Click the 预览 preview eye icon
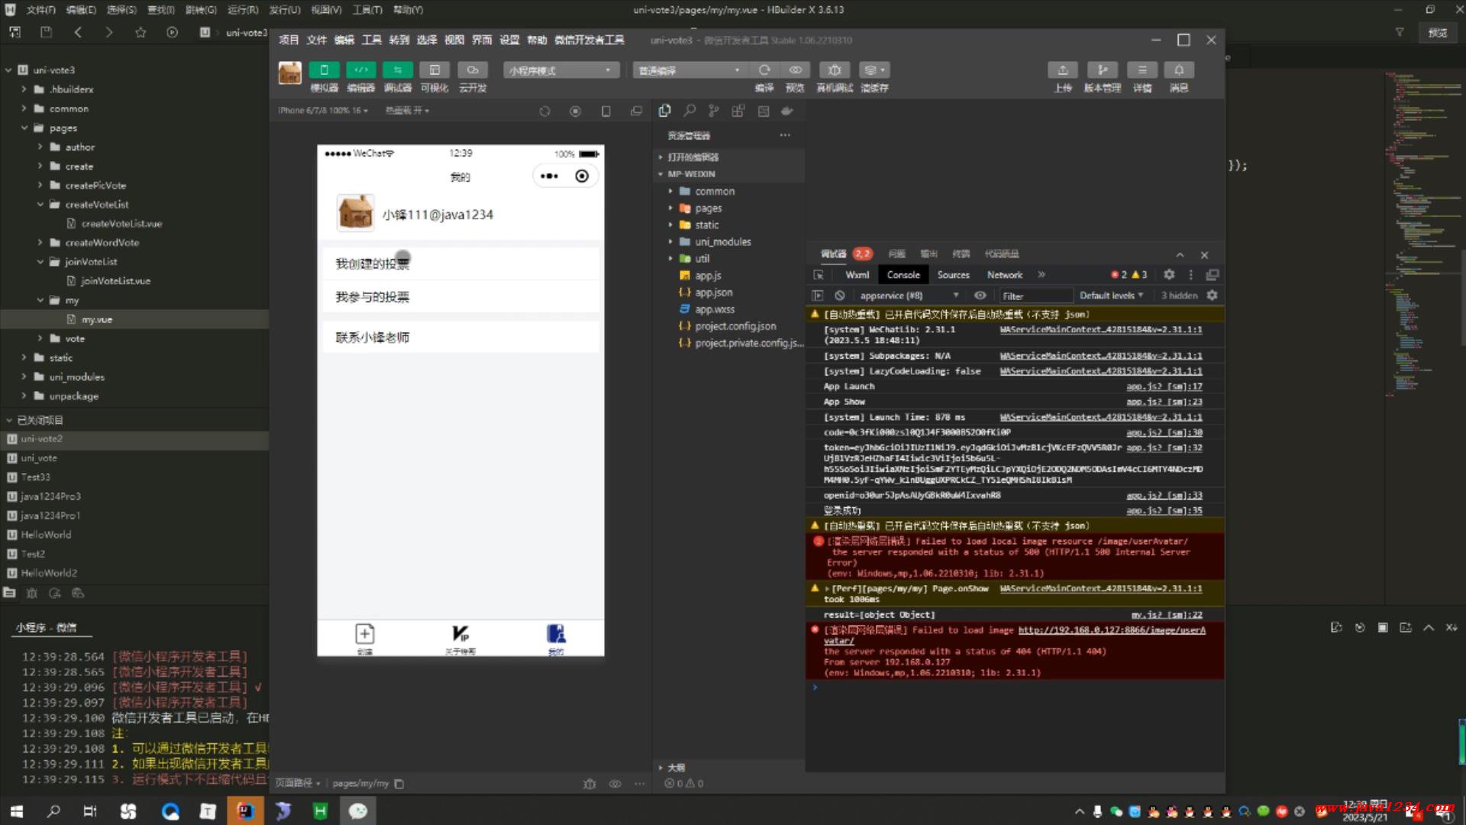Image resolution: width=1466 pixels, height=825 pixels. coord(796,70)
